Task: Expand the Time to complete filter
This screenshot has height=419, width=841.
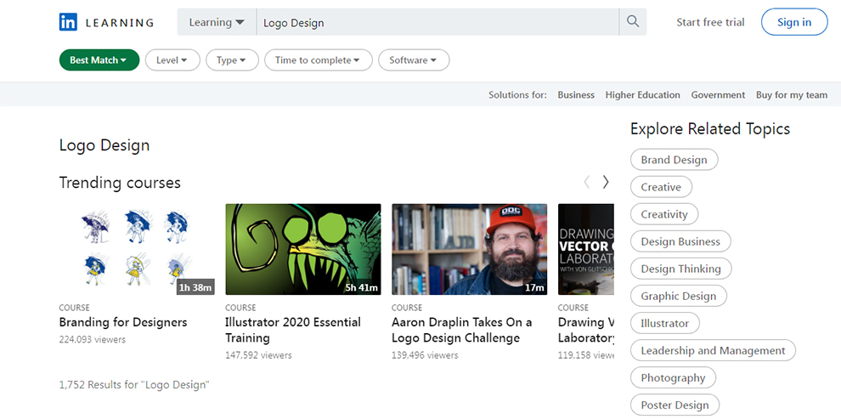Action: coord(318,60)
